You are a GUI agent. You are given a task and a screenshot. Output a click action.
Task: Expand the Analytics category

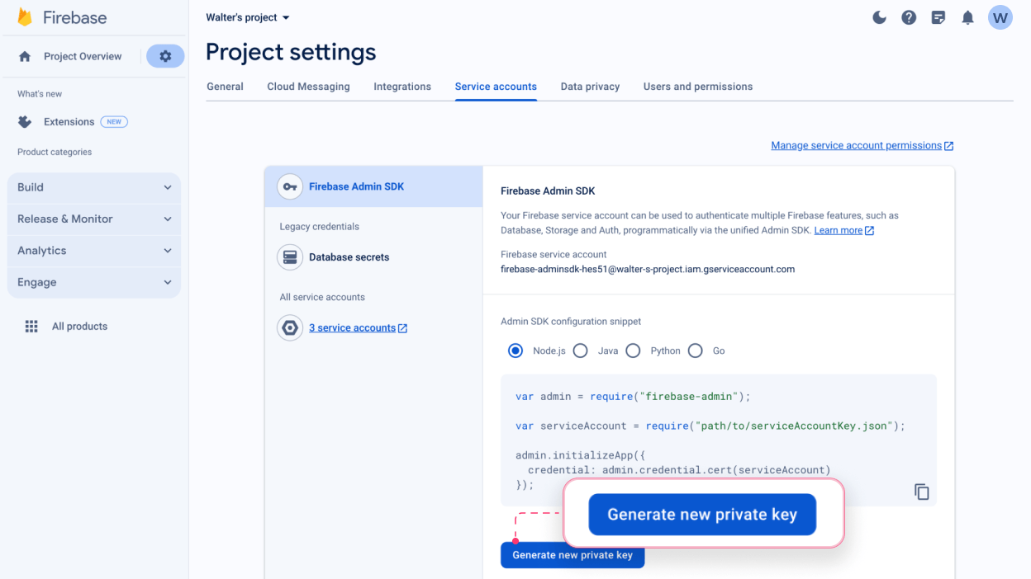[94, 251]
